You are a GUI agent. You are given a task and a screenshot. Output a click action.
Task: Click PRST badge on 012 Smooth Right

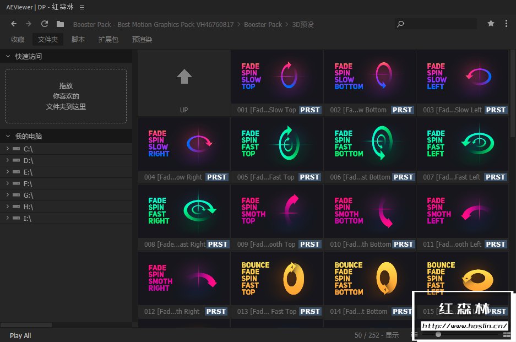click(216, 311)
